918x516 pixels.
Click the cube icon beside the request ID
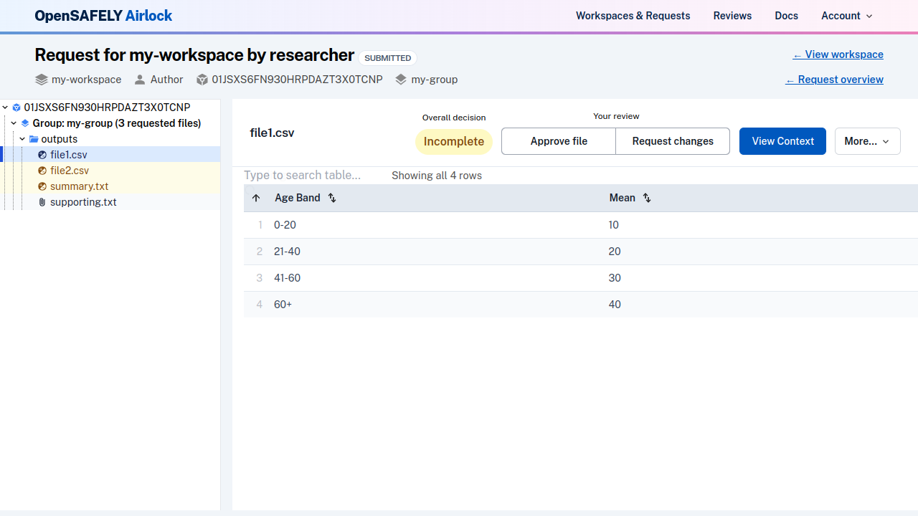point(202,80)
